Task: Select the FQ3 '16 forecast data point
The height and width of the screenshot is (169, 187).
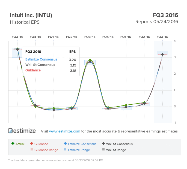Action: pos(162,55)
